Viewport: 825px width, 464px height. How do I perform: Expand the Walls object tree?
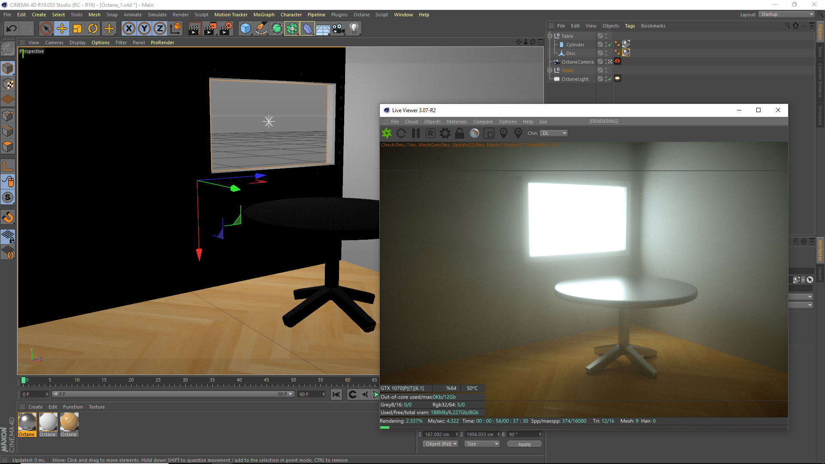tap(550, 70)
